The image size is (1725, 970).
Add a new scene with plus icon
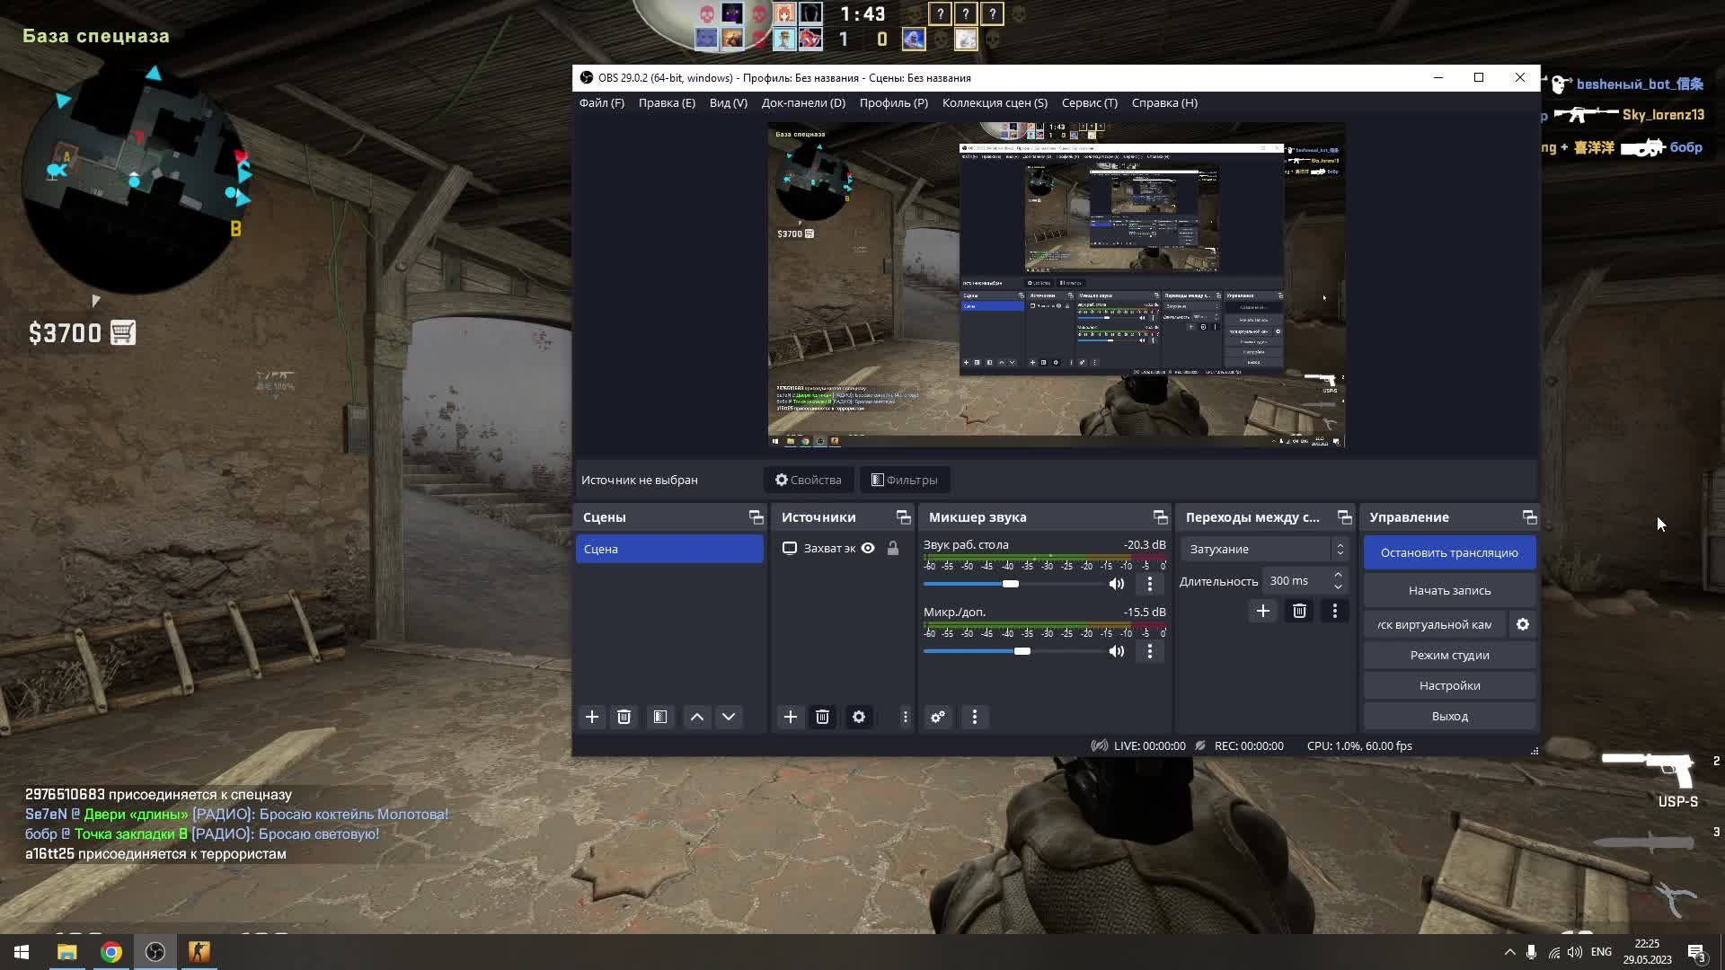(x=592, y=717)
